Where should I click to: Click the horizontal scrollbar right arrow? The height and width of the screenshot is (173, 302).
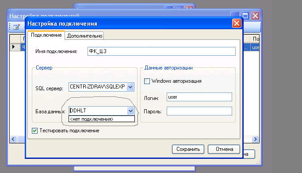255,139
